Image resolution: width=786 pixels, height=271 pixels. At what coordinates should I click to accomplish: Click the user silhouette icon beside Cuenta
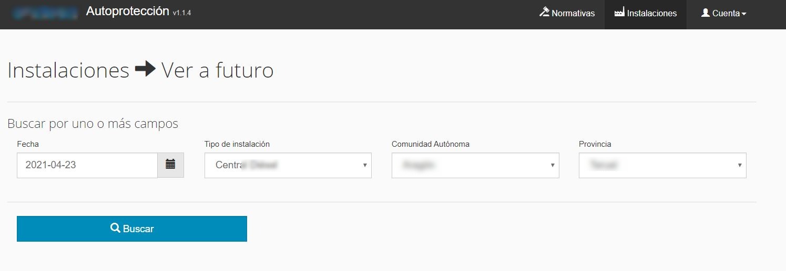[x=706, y=13]
